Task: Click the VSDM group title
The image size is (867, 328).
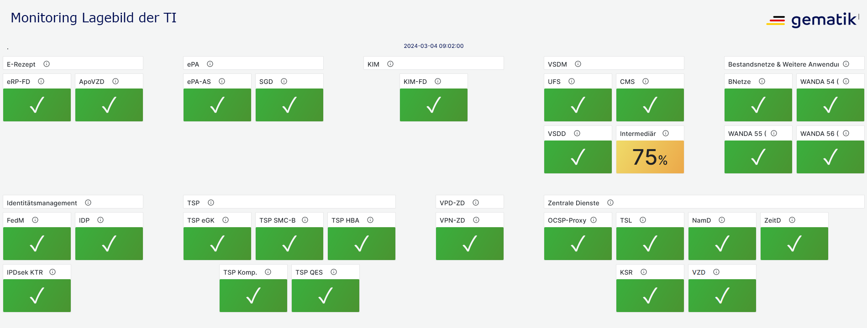Action: 557,64
